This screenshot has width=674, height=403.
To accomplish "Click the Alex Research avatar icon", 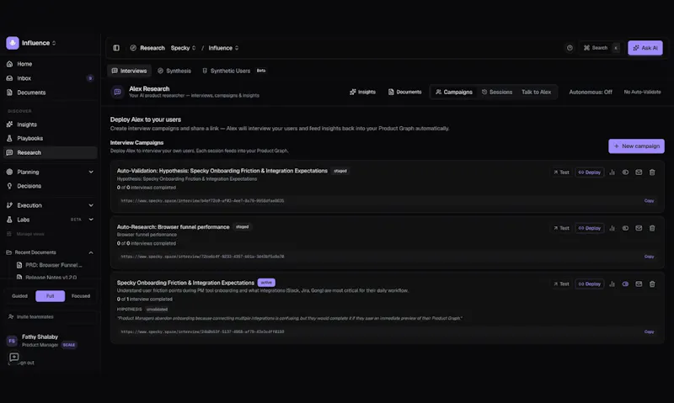I will [117, 92].
